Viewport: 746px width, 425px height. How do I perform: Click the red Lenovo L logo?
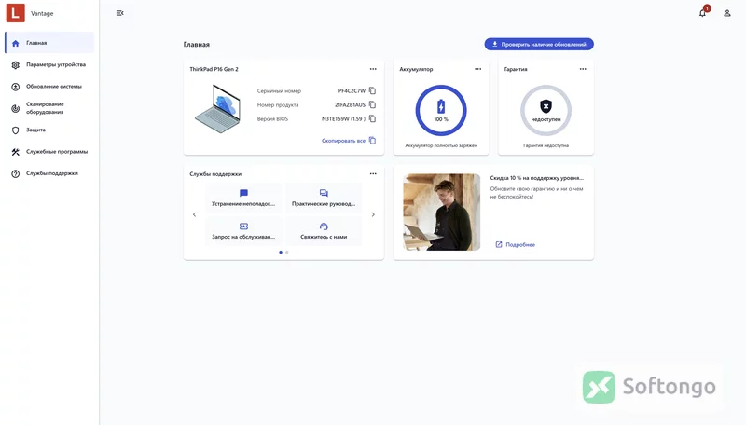pyautogui.click(x=15, y=13)
